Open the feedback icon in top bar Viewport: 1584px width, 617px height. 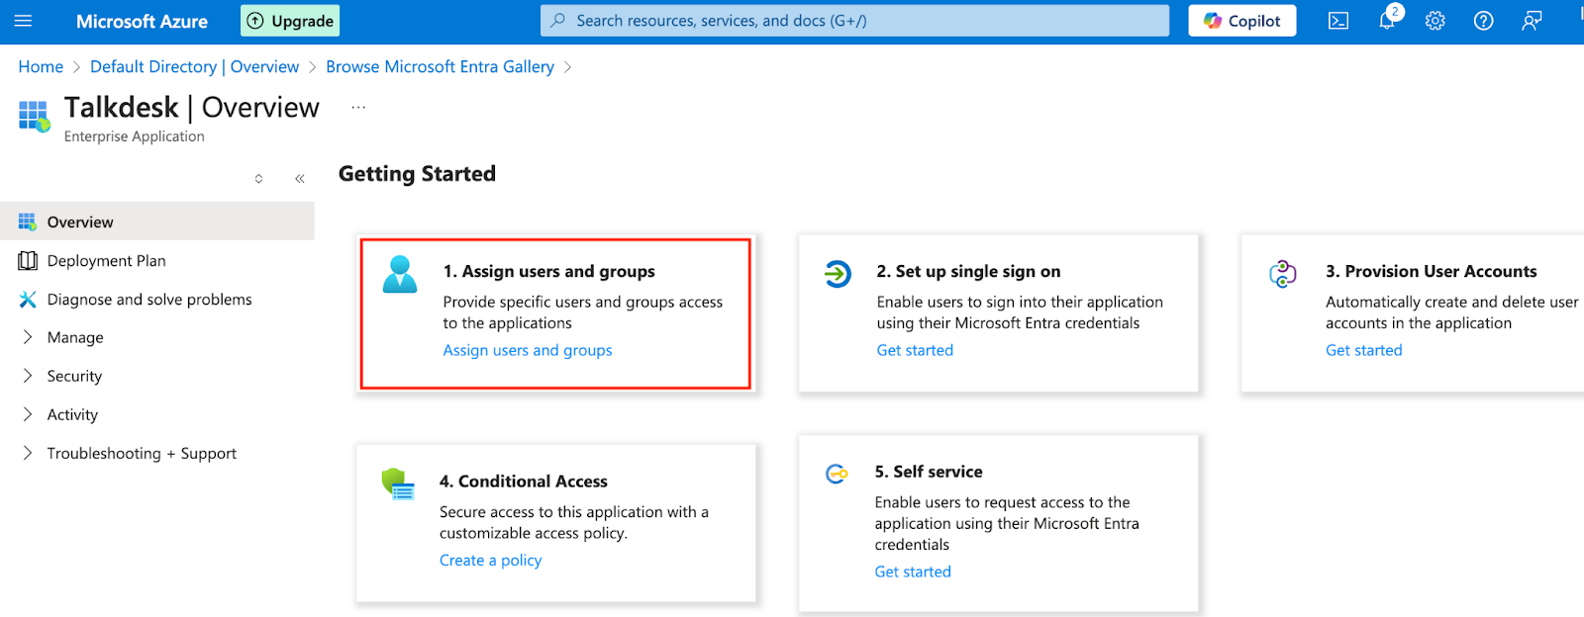[1532, 21]
